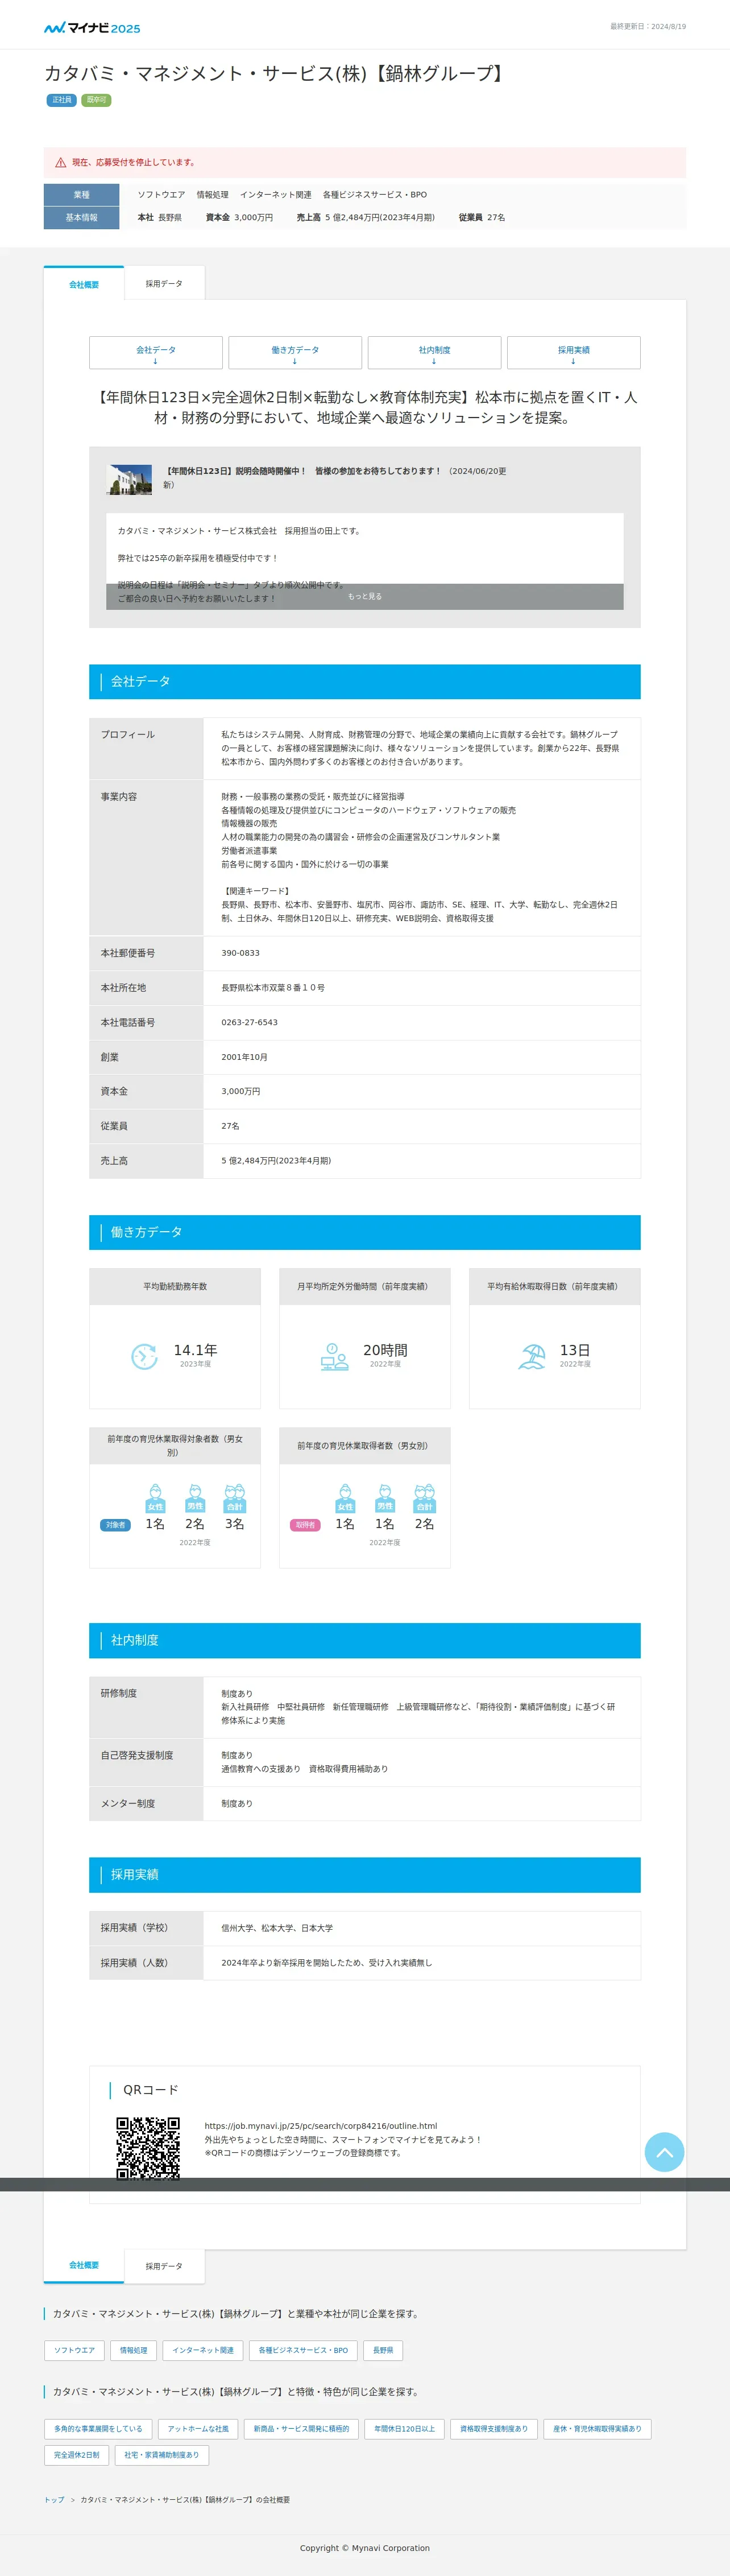Click 社宅・家賃補助制度あり tag

click(x=162, y=2454)
